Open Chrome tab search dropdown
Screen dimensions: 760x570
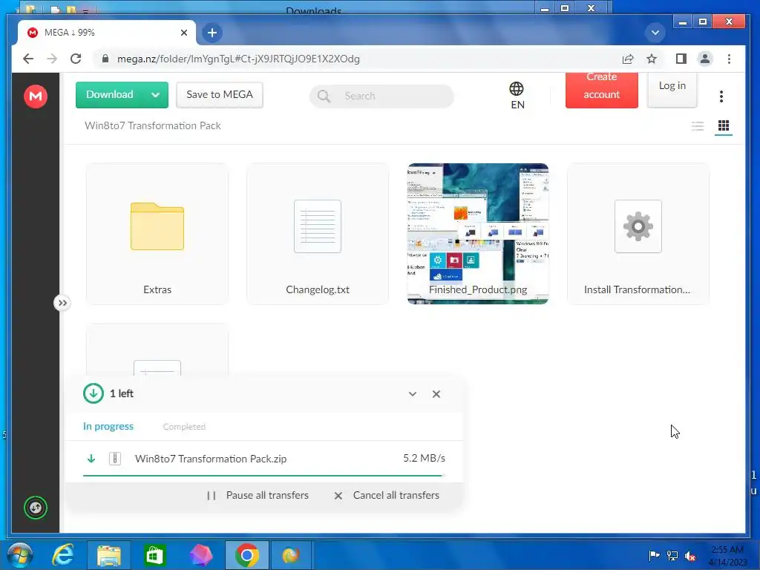(655, 33)
